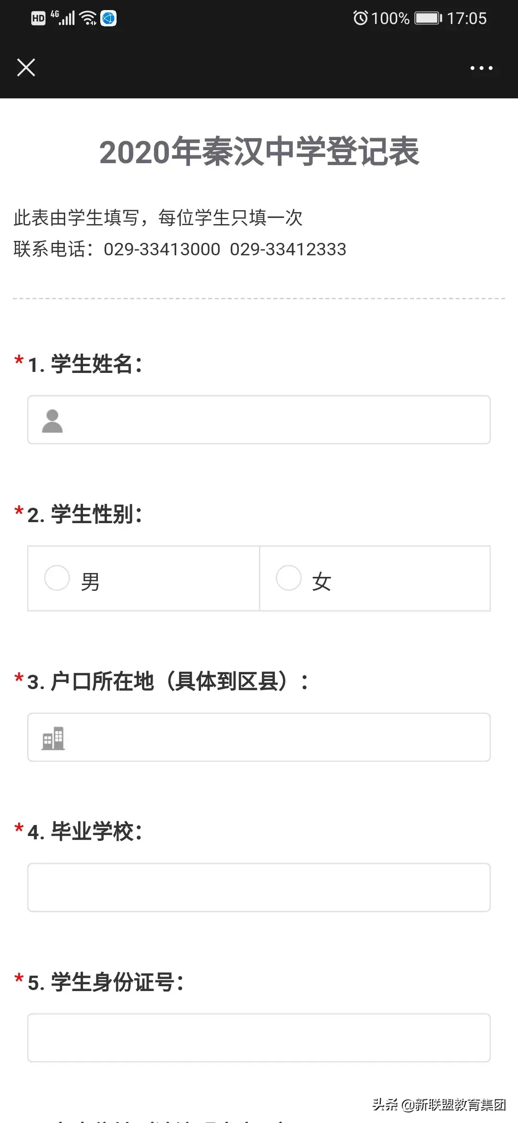518x1123 pixels.
Task: Close the registration form page
Action: tap(26, 68)
